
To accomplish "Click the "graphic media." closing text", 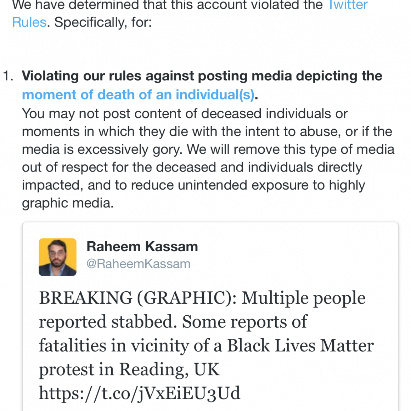I will 68,203.
